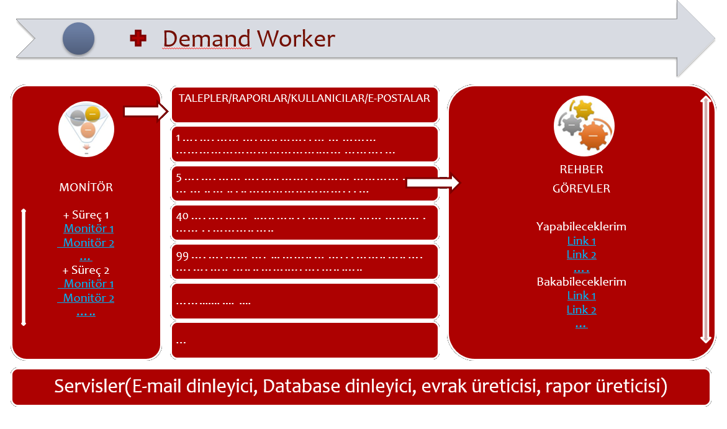Select the list row starting with 40
Image resolution: width=727 pixels, height=429 pixels.
tap(304, 223)
